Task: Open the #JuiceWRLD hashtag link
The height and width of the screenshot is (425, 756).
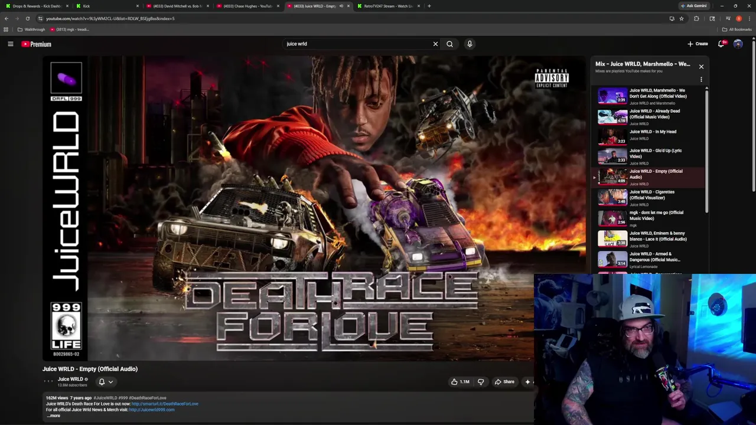Action: (x=105, y=398)
